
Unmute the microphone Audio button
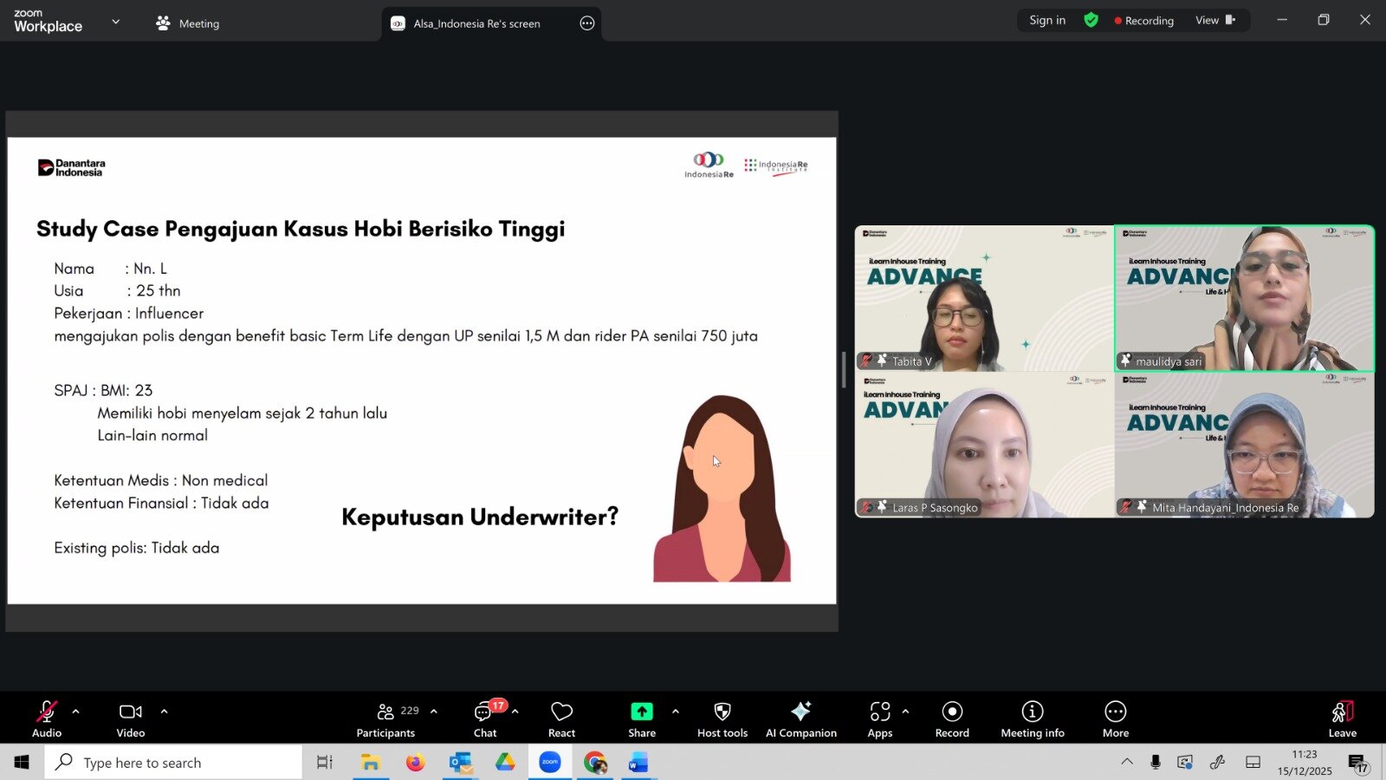[x=47, y=719]
